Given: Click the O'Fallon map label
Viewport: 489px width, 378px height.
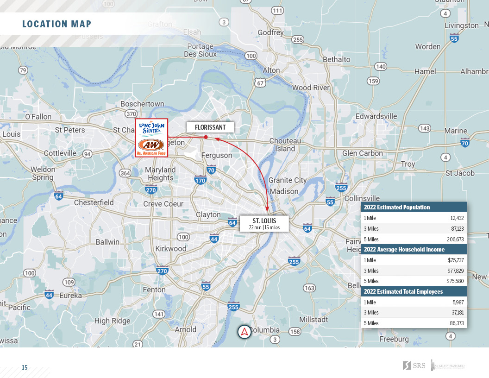Looking at the screenshot, I should pyautogui.click(x=38, y=117).
